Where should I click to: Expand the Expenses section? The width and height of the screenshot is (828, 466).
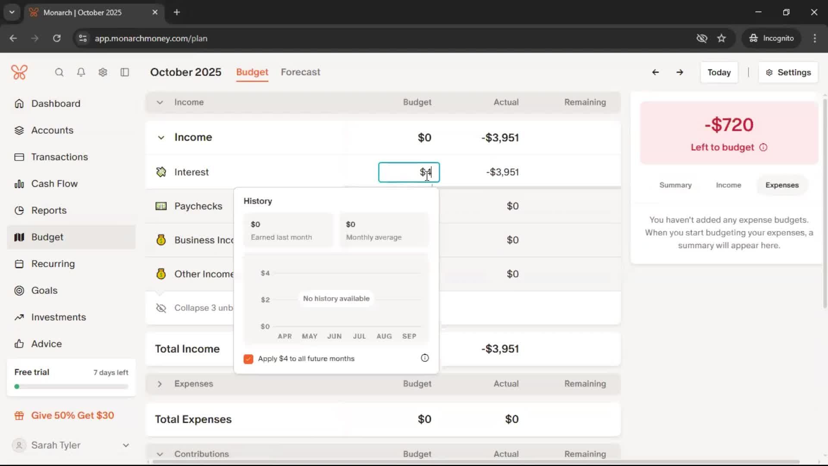(160, 384)
